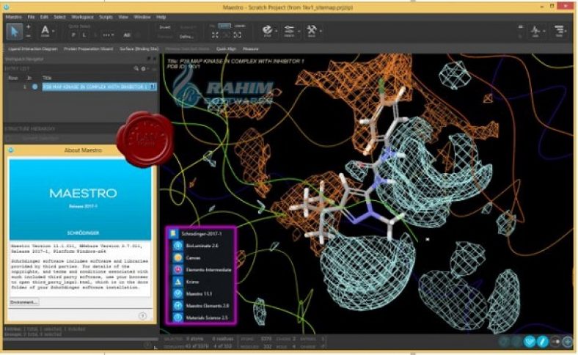Viewport: 578px width, 355px height.
Task: Open the Style toolbox icon
Action: (x=267, y=31)
